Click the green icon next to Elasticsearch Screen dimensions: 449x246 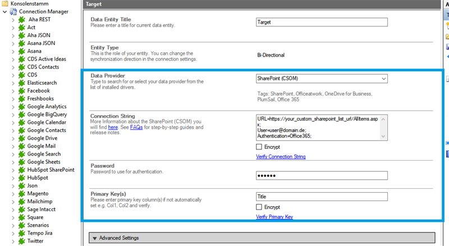pyautogui.click(x=22, y=83)
